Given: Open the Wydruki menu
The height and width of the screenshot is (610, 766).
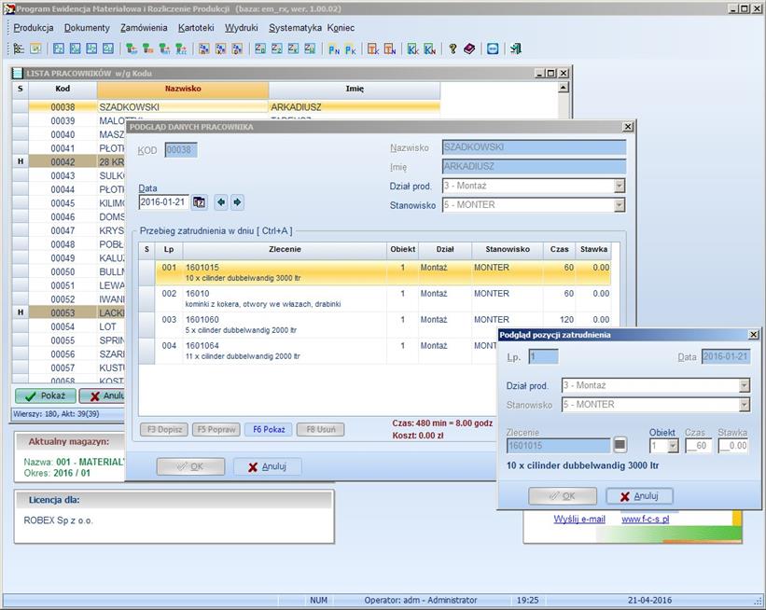Looking at the screenshot, I should [242, 28].
